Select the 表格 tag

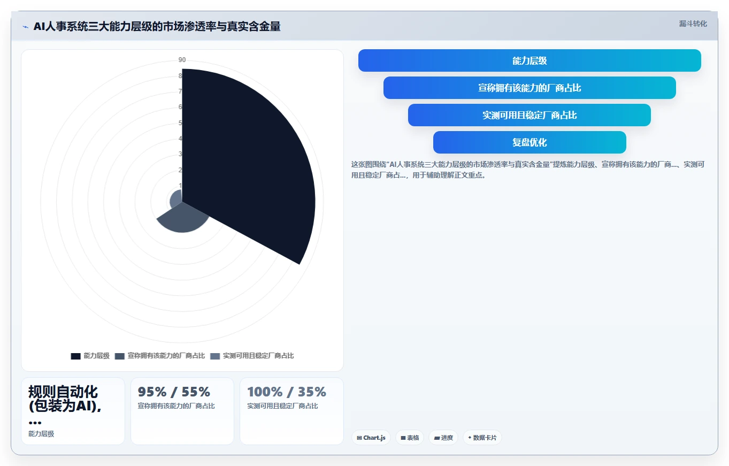410,438
